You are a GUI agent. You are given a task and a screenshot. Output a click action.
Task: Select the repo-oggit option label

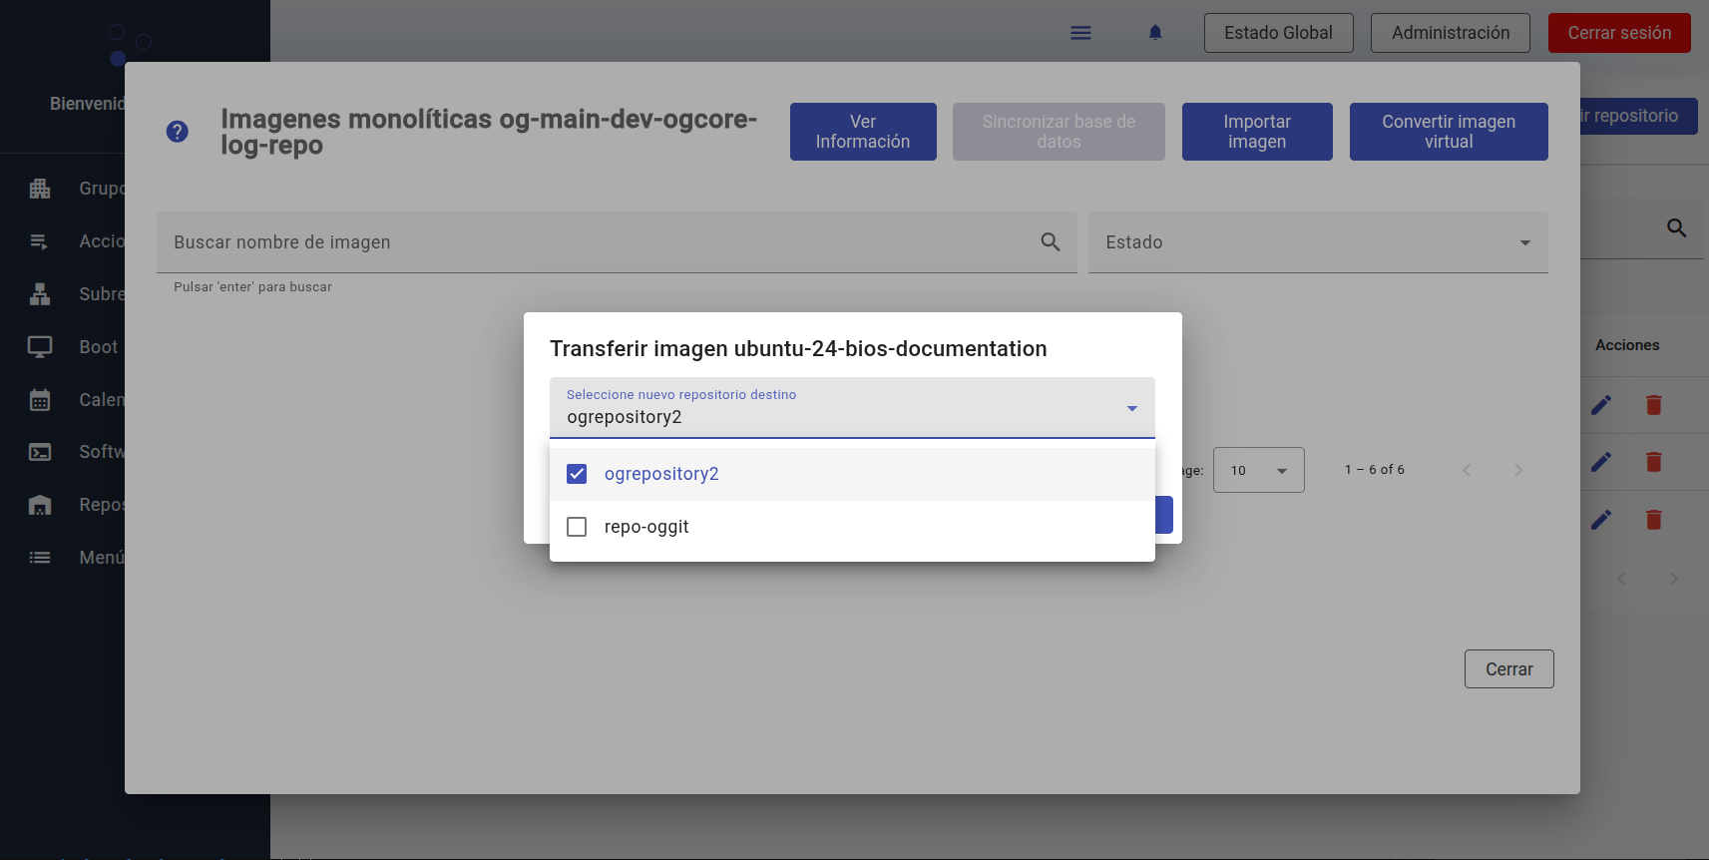646,527
